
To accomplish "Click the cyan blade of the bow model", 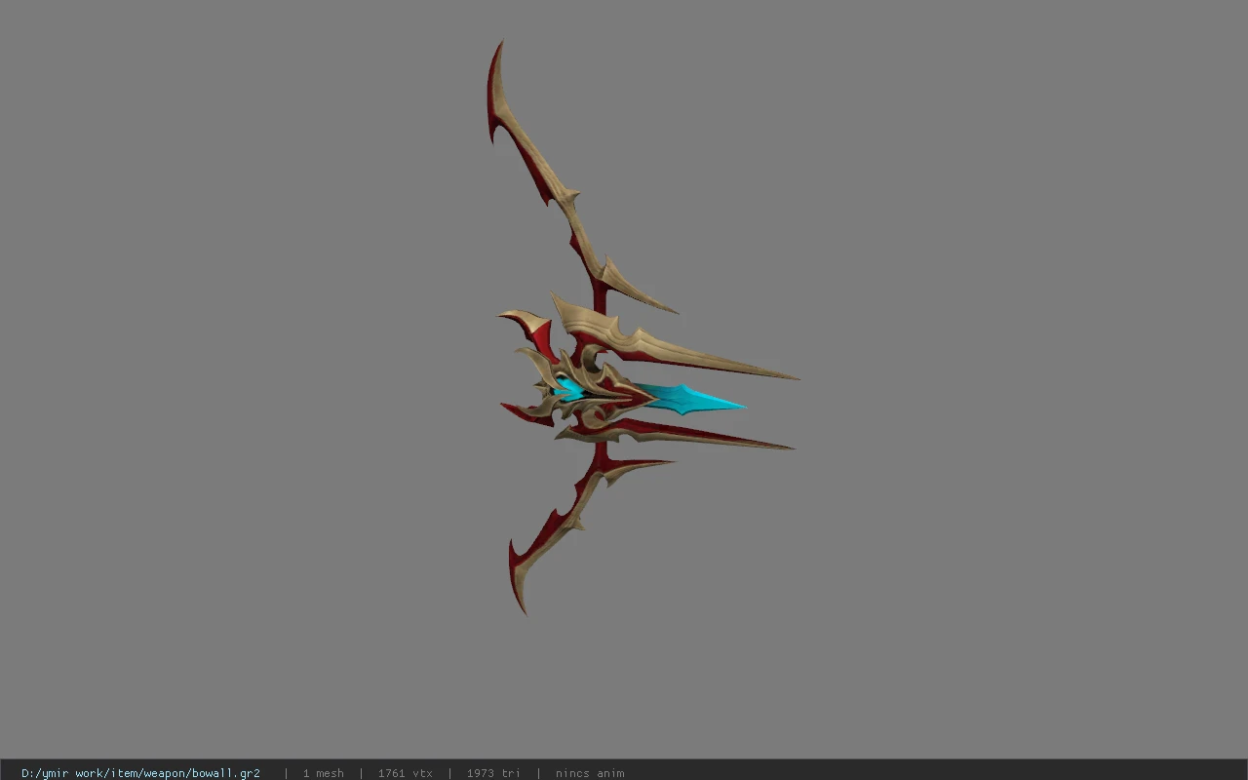I will 688,399.
